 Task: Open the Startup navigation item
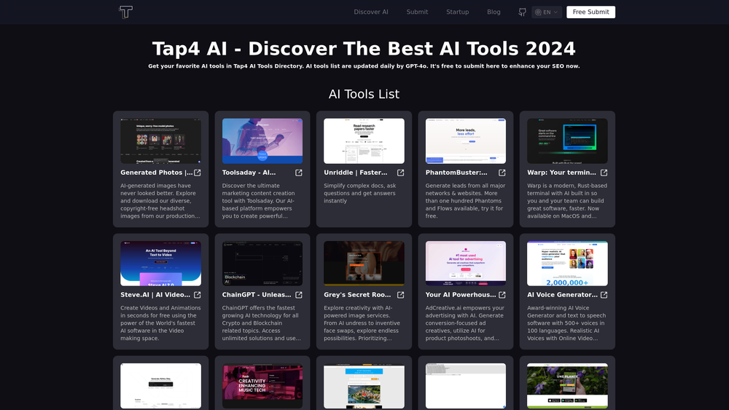click(x=458, y=12)
